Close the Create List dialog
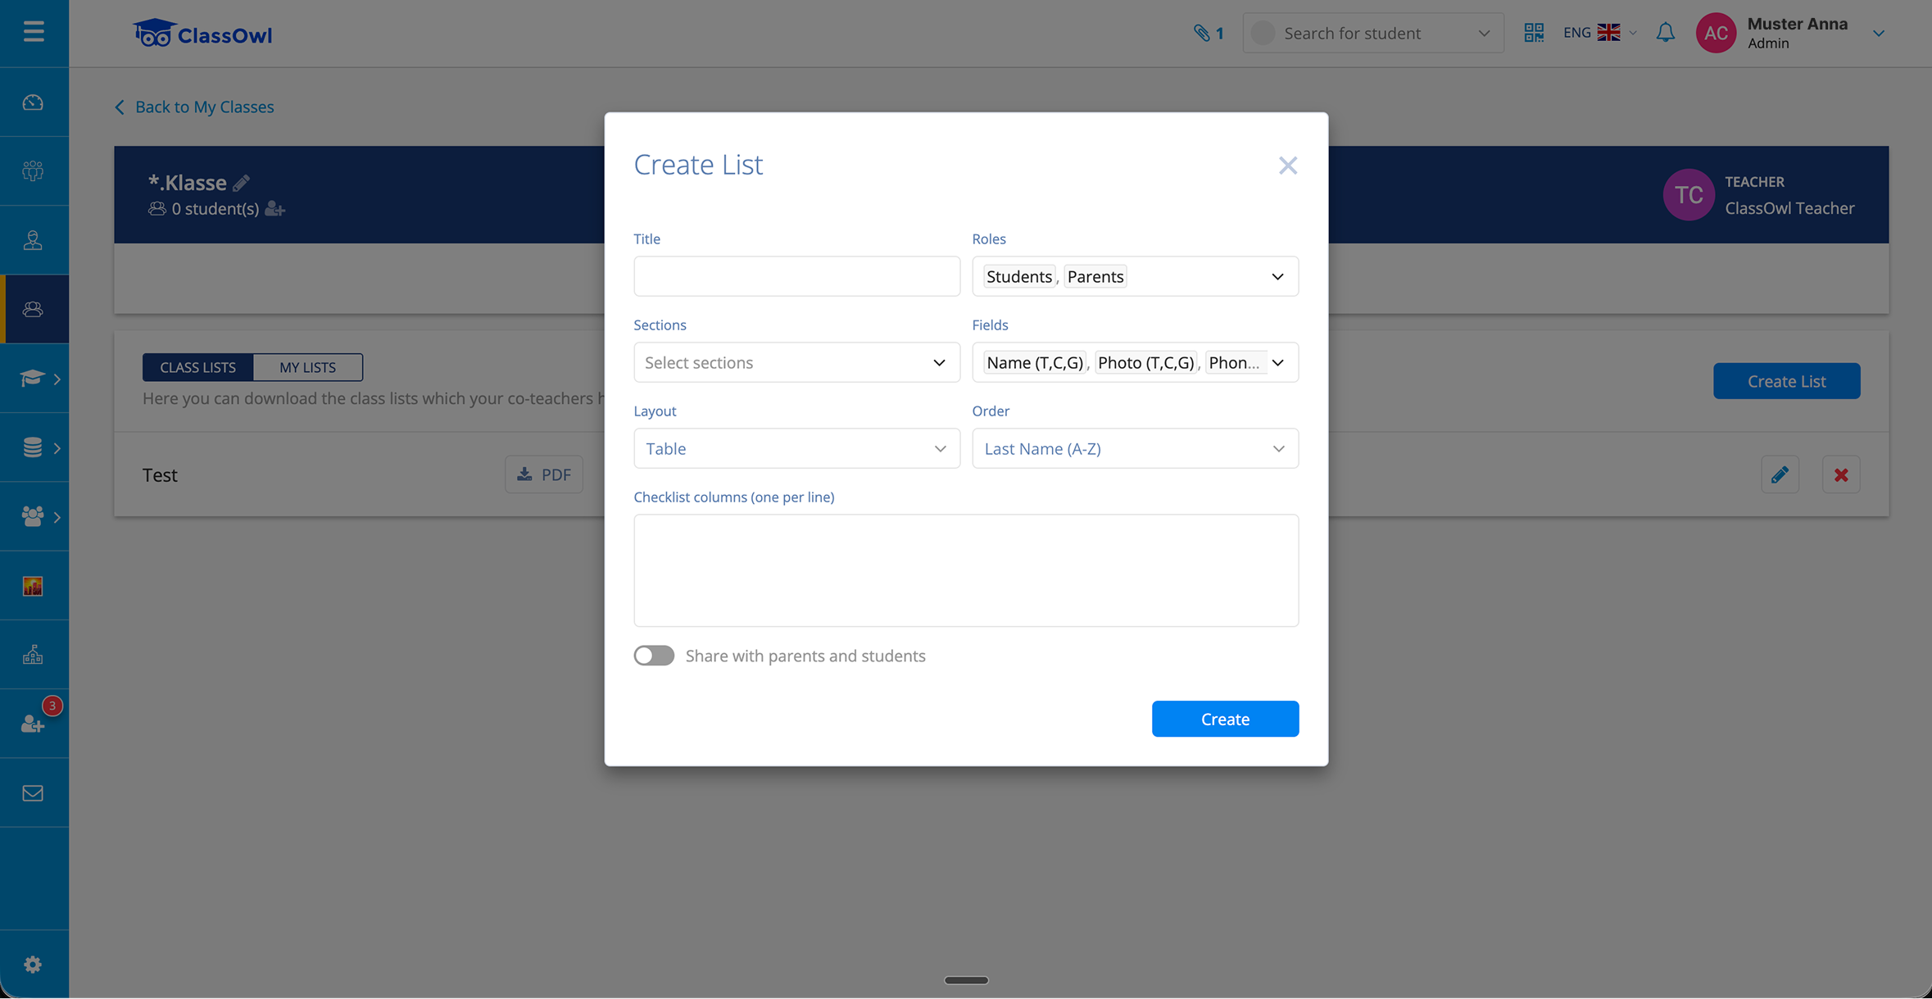The height and width of the screenshot is (999, 1932). click(1288, 166)
